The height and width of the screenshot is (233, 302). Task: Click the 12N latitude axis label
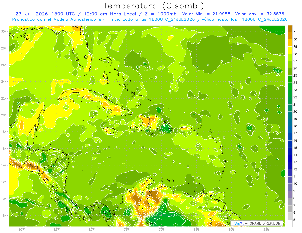pyautogui.click(x=4, y=182)
